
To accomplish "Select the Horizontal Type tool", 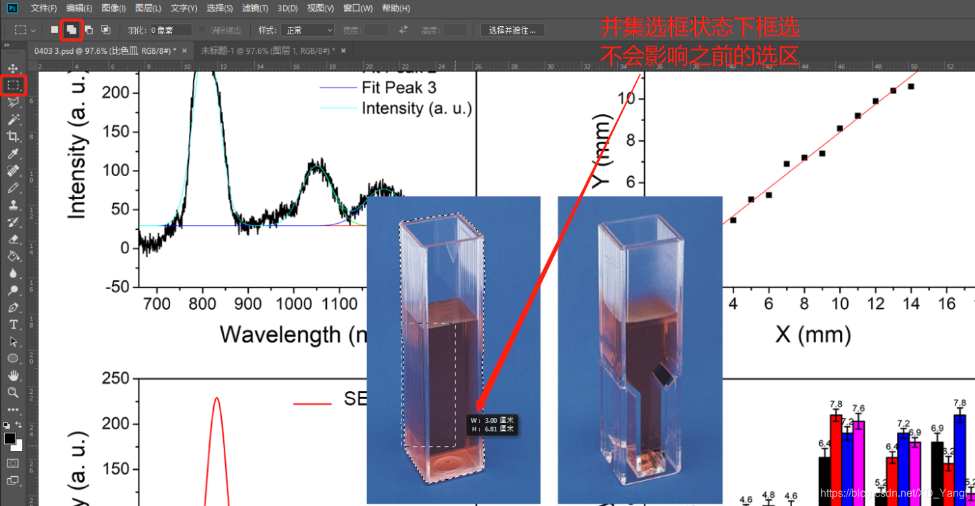I will tap(13, 325).
